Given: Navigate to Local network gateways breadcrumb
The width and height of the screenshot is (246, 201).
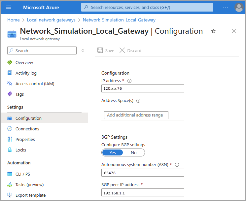Looking at the screenshot, I should coord(51,20).
